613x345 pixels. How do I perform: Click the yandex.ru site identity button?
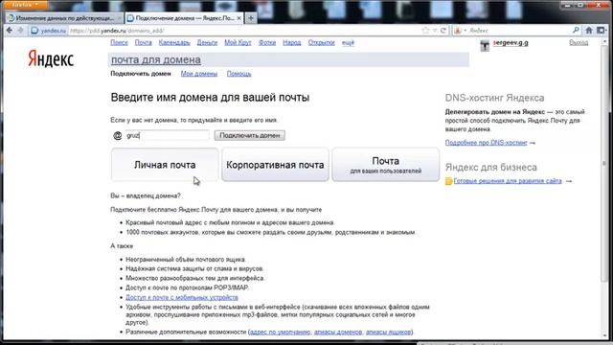pos(49,30)
